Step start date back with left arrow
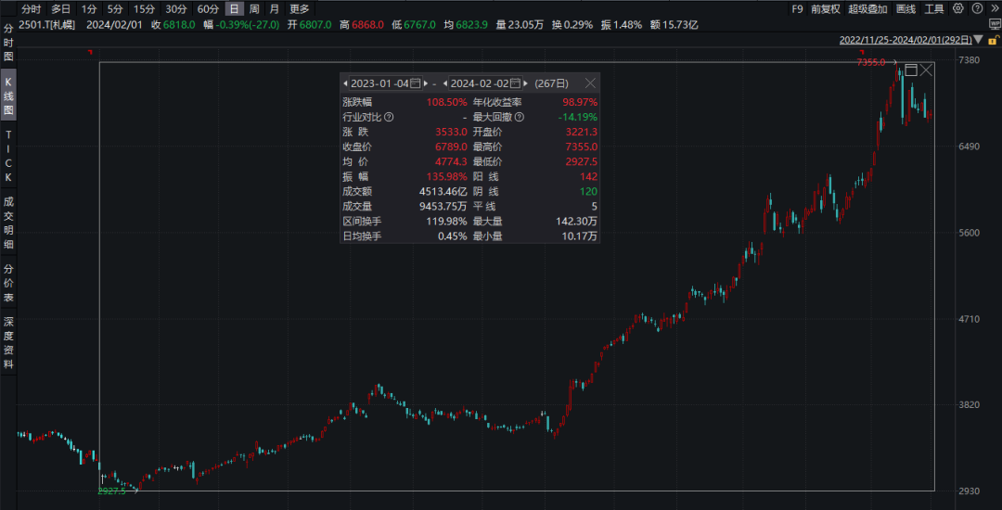 click(x=345, y=83)
